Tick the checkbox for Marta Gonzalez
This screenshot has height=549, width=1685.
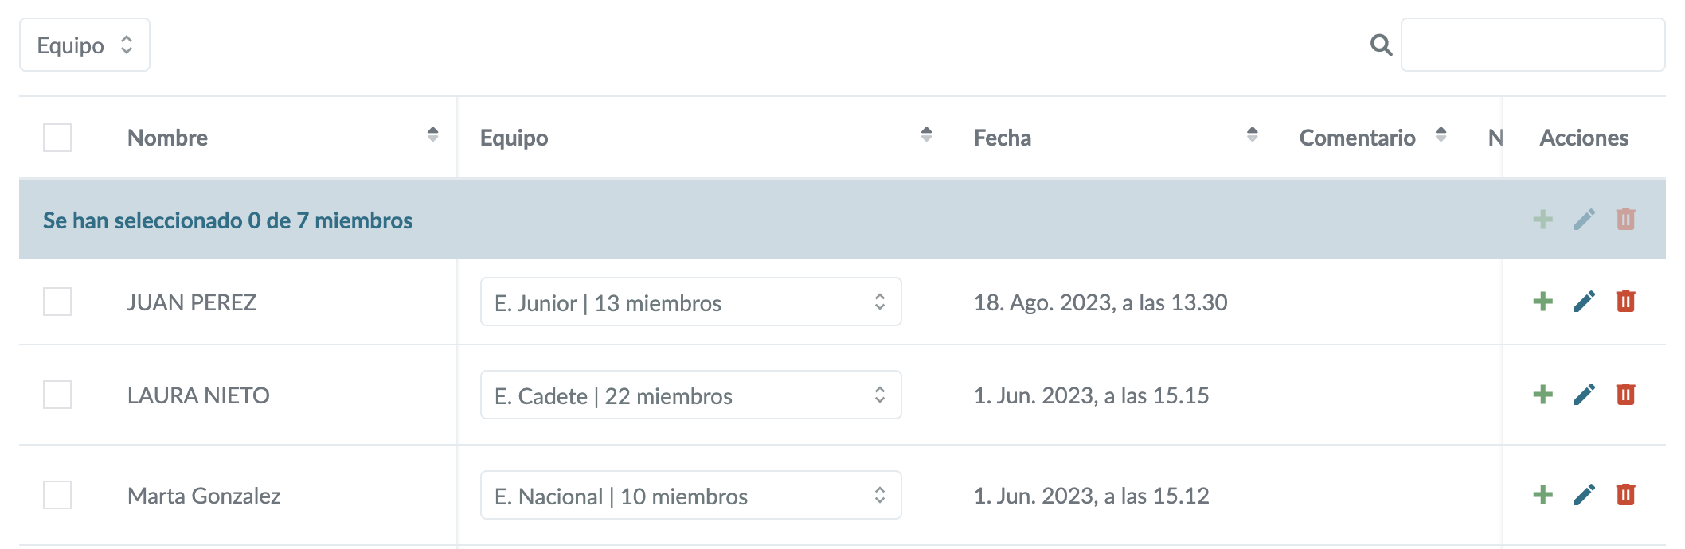(x=57, y=495)
